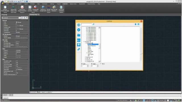Click the help question mark in quick access toolbar
Screen dimensions: 182x102
coord(27,1)
